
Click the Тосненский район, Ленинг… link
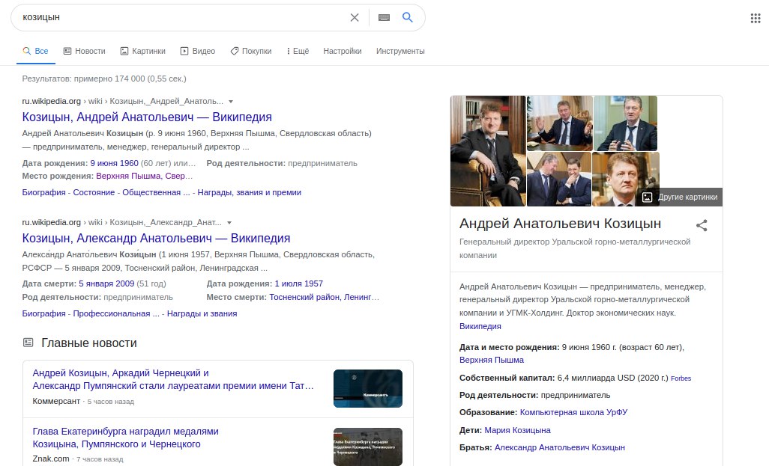[325, 297]
